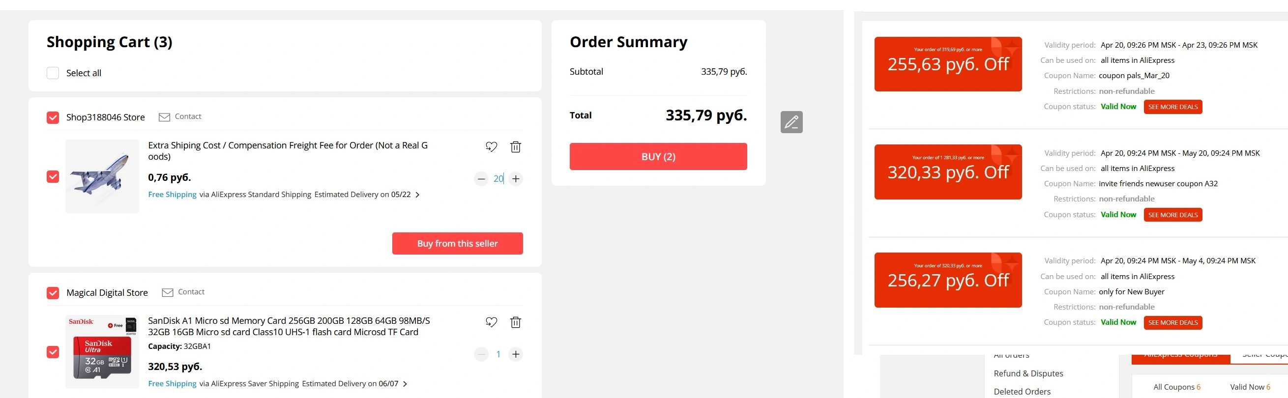Contact Shop3188046 Store via envelope icon
Viewport: 1288px width, 398px height.
[164, 117]
